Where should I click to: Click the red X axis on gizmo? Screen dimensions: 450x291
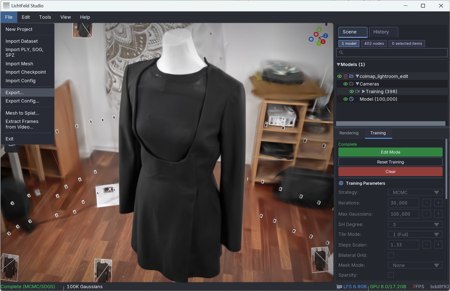(x=323, y=42)
